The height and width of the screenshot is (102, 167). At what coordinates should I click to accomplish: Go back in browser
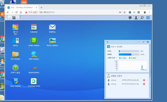pyautogui.click(x=8, y=12)
